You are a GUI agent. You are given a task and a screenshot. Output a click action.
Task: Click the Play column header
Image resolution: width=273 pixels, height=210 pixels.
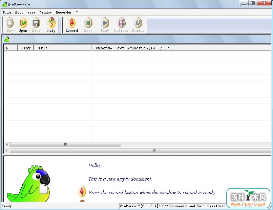pyautogui.click(x=26, y=48)
